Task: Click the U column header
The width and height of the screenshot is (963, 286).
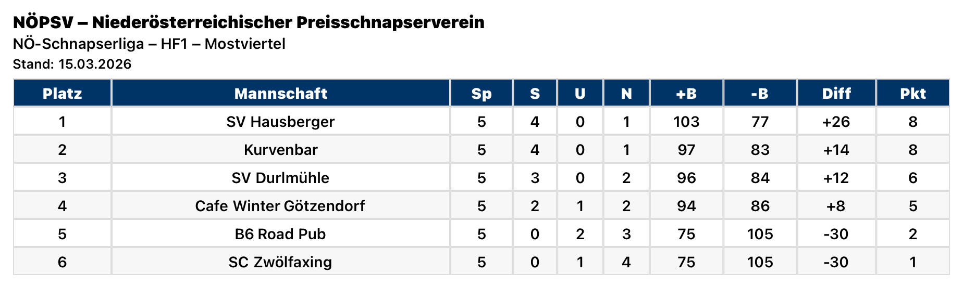Action: pyautogui.click(x=579, y=94)
